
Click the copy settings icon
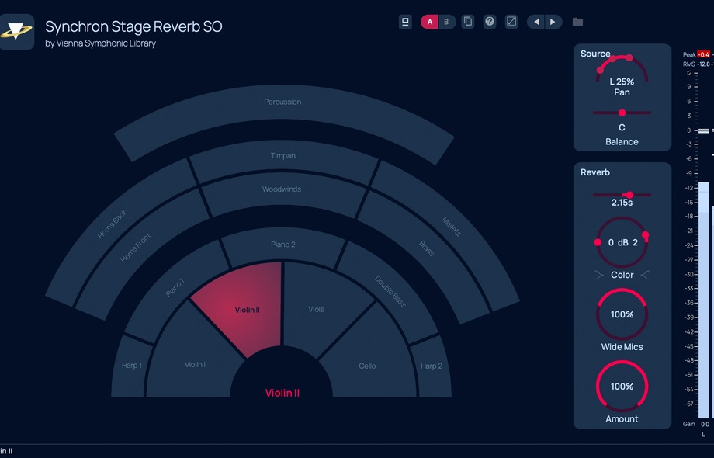pyautogui.click(x=468, y=22)
